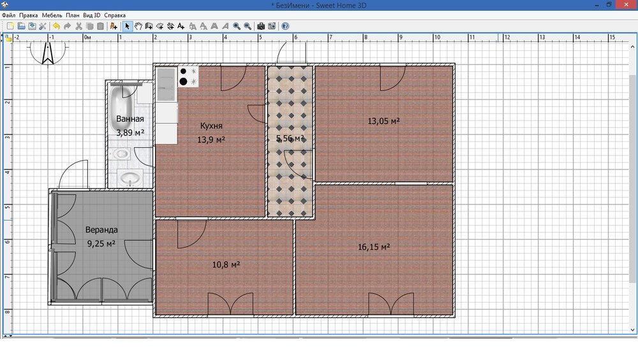Choose the Create dimensions tool
The width and height of the screenshot is (638, 358).
pos(170,26)
